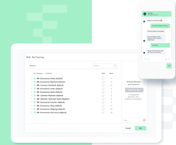
Task: Toggle state switch for Ecommerce Policy
Action: (x=104, y=78)
